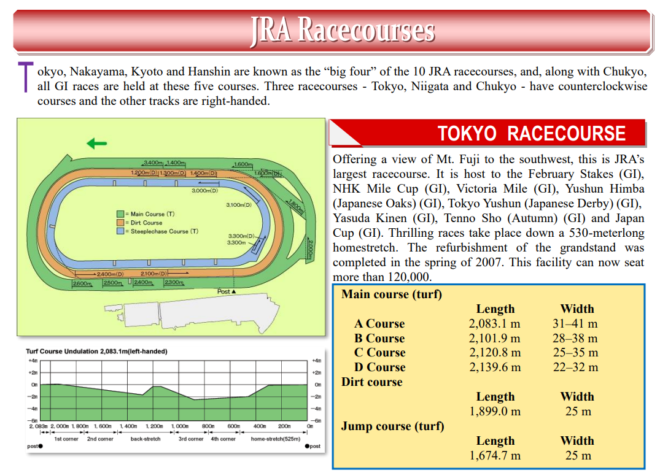
Task: Click the 3,000m(D) label inside the track
Action: 205,190
